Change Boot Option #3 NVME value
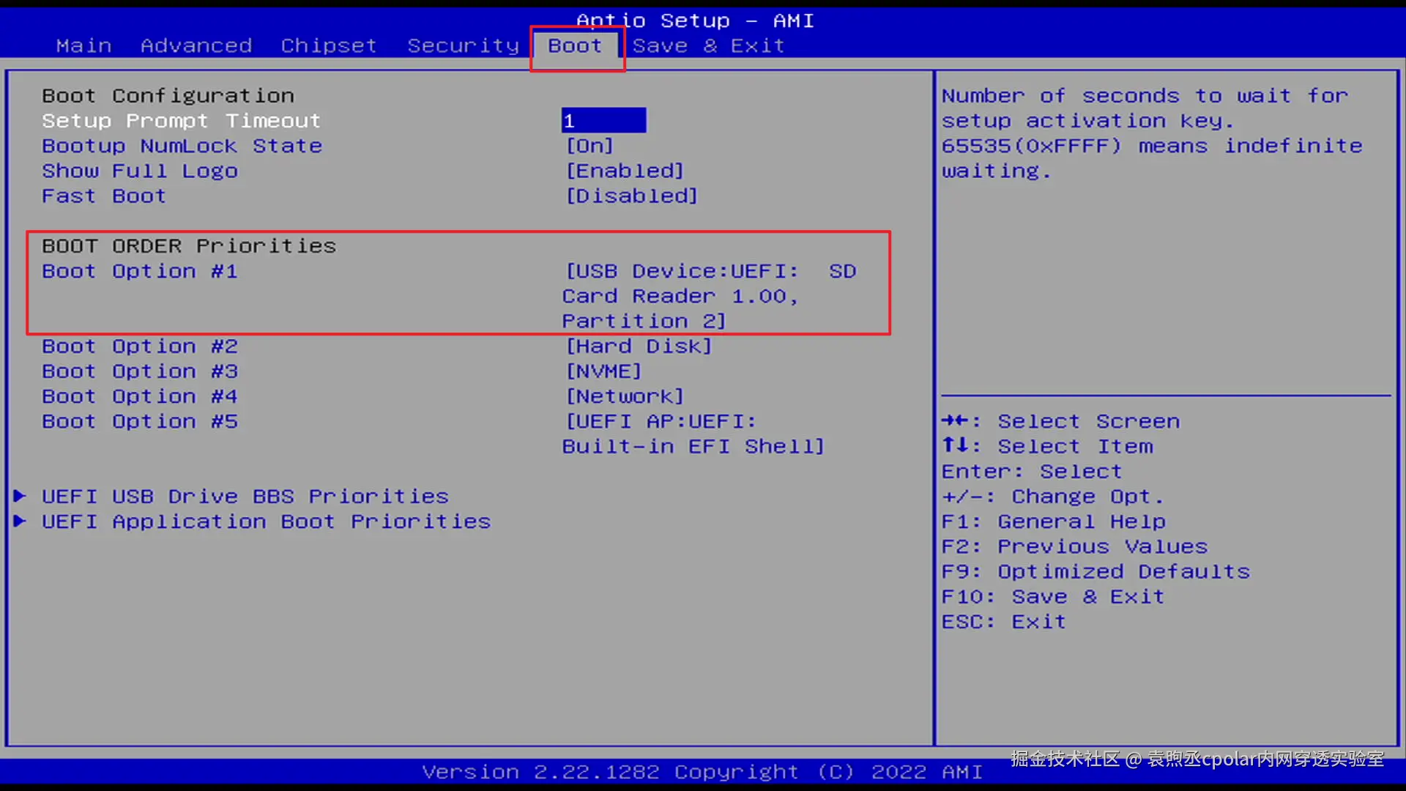Viewport: 1406px width, 791px height. tap(603, 371)
